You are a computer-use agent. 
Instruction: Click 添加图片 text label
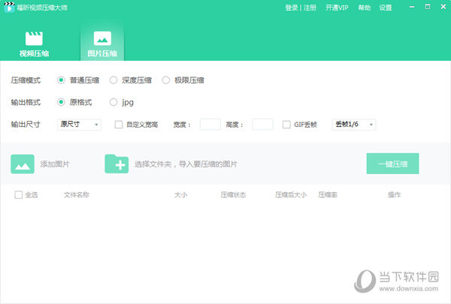coord(55,164)
